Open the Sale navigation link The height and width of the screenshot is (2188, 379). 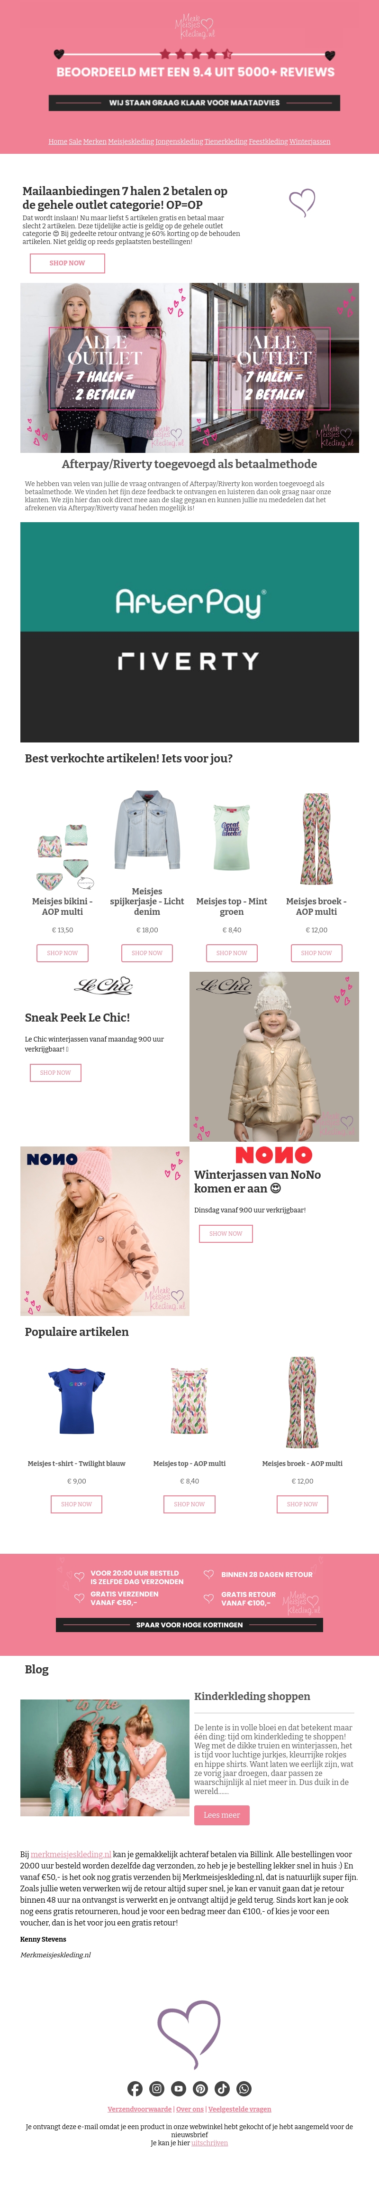point(74,142)
